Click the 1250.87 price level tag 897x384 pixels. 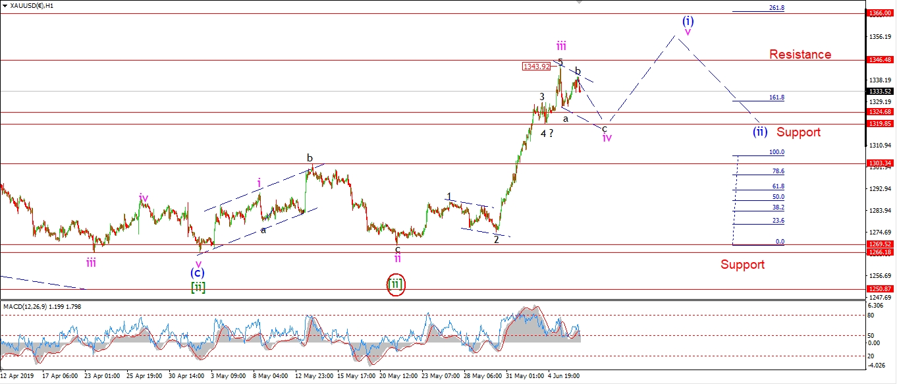tap(880, 289)
